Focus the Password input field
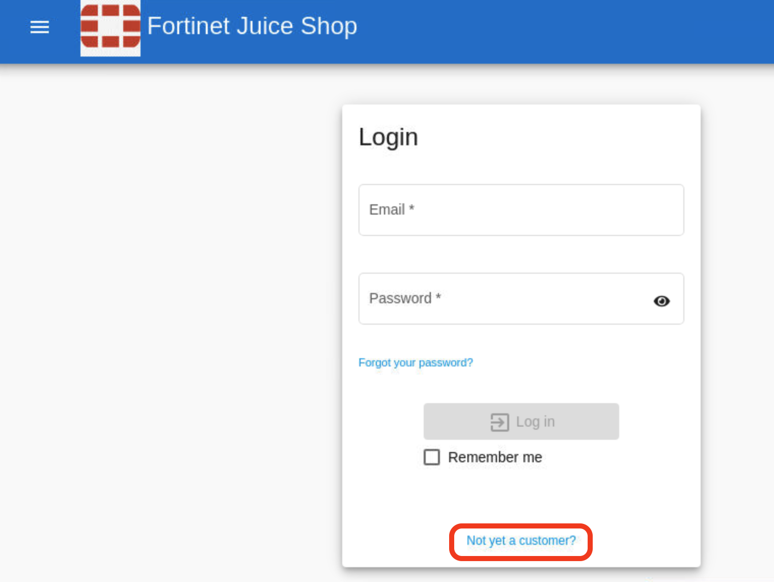Viewport: 774px width, 582px height. coord(521,299)
